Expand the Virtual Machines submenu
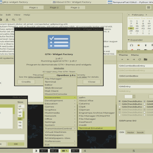 coord(60,132)
